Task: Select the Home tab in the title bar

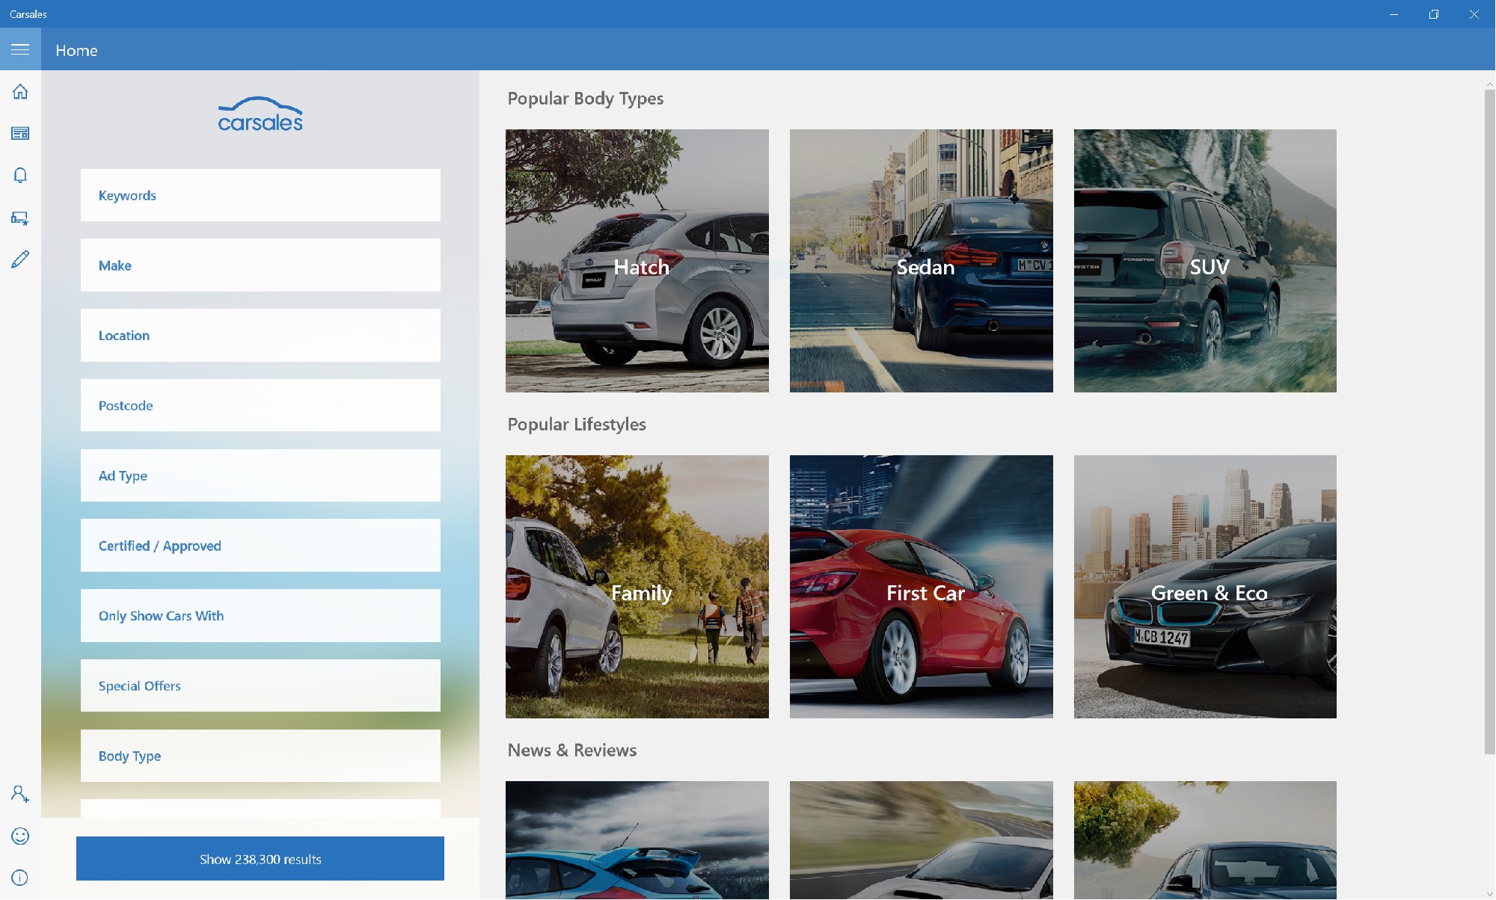Action: [77, 50]
